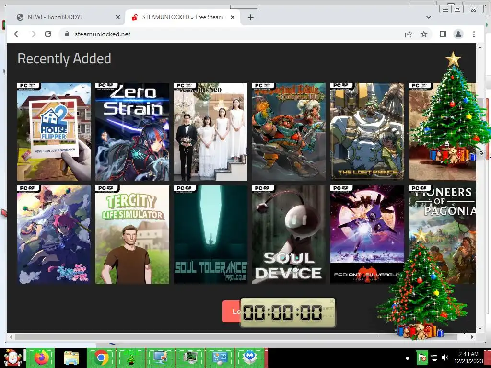Open the dwarf castle game cover

[x=289, y=132]
